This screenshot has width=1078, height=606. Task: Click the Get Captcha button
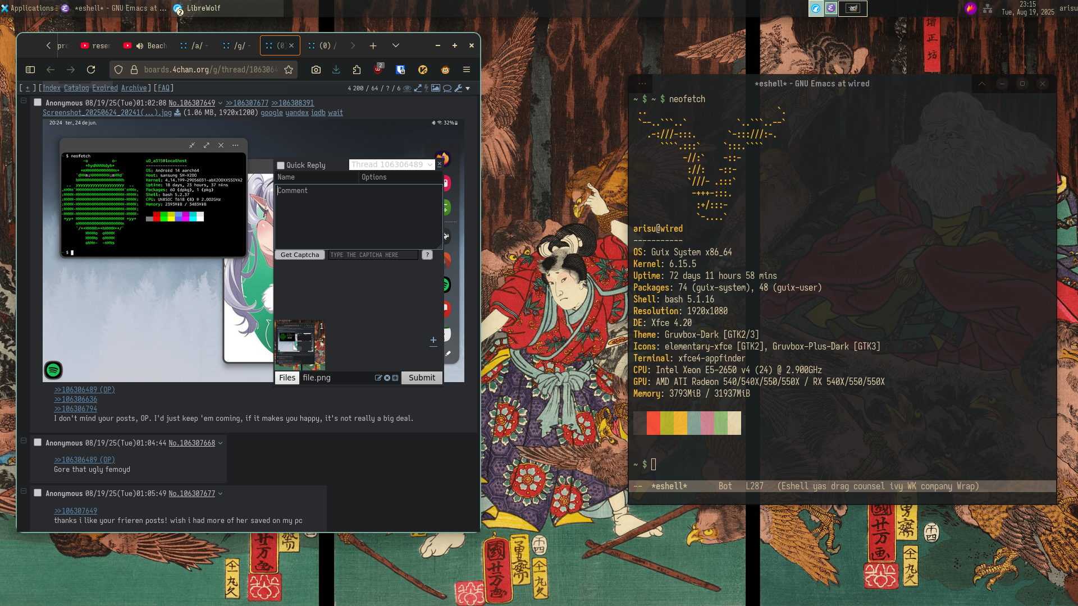[x=300, y=255]
